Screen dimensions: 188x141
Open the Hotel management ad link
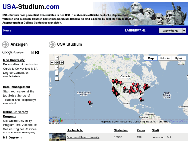(17, 87)
